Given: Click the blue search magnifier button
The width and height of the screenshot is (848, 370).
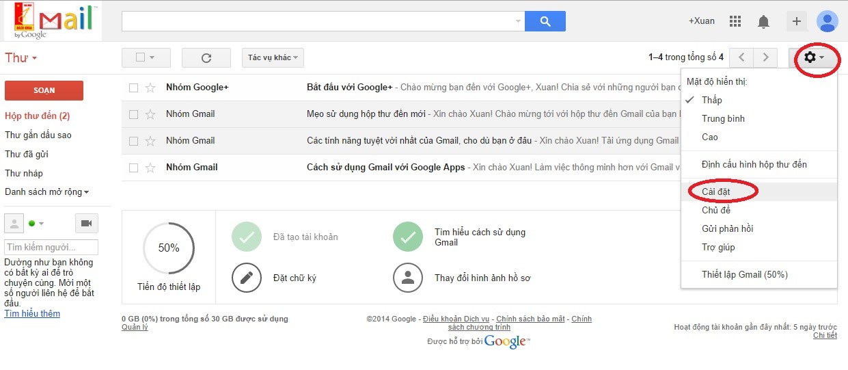Looking at the screenshot, I should (x=545, y=21).
